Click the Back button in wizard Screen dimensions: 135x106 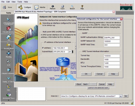pos(78,84)
